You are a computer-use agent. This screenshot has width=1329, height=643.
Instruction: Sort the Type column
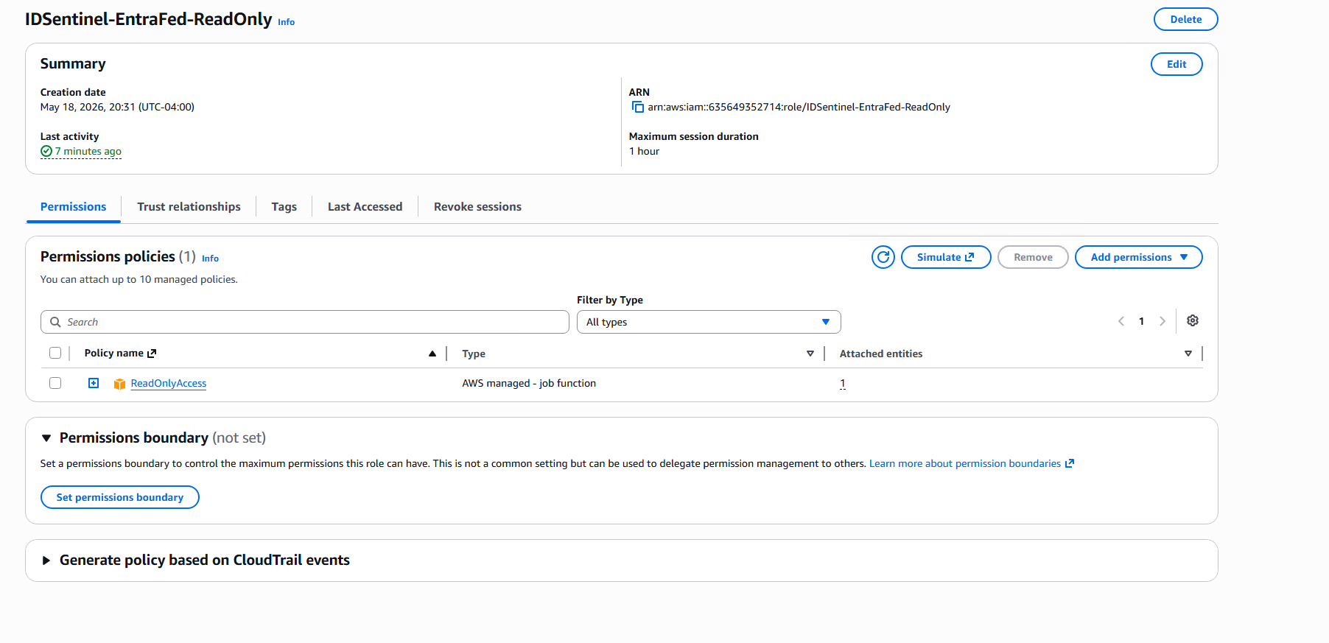pos(810,354)
